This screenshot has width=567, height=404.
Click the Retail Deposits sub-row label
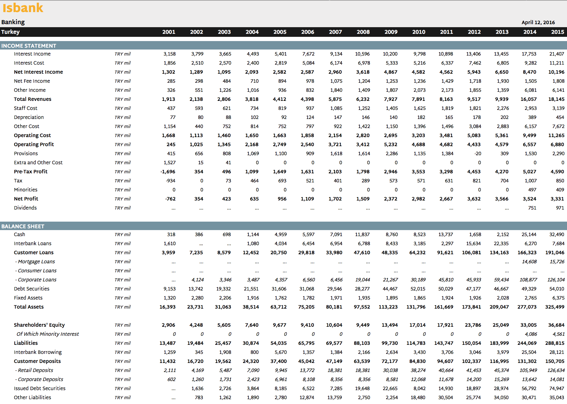[x=34, y=370]
